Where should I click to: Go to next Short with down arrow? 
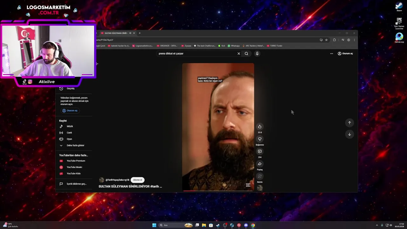point(349,134)
